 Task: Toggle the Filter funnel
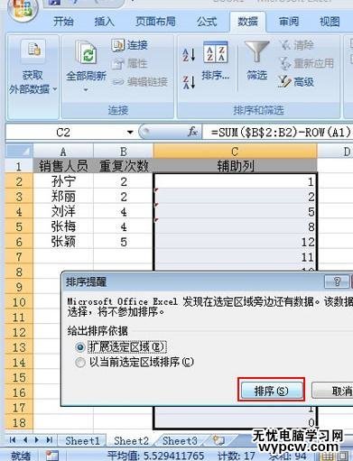256,61
